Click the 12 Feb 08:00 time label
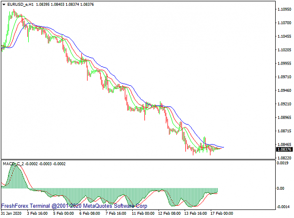Viewport: 294px width, 218px height. pos(169,213)
